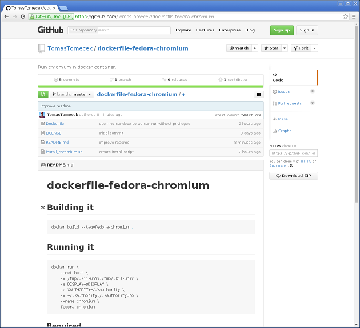Click the breadcrumb dockerfile-fedora-chromium path link
The width and height of the screenshot is (360, 328).
pos(137,94)
